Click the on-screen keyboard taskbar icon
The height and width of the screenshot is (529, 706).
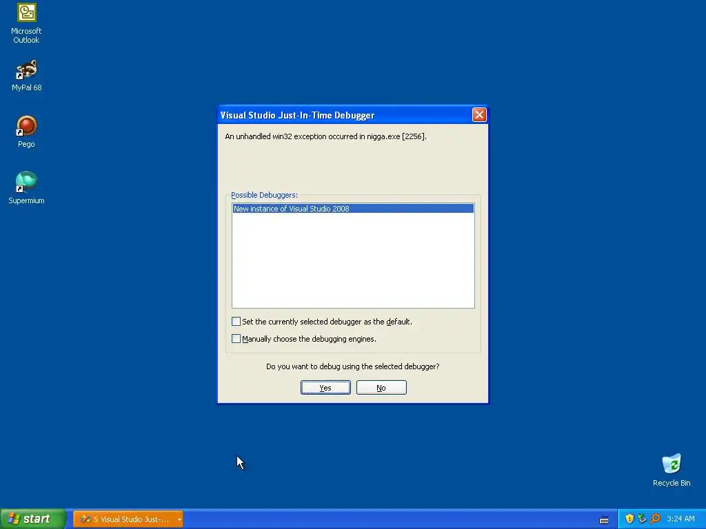tap(604, 519)
